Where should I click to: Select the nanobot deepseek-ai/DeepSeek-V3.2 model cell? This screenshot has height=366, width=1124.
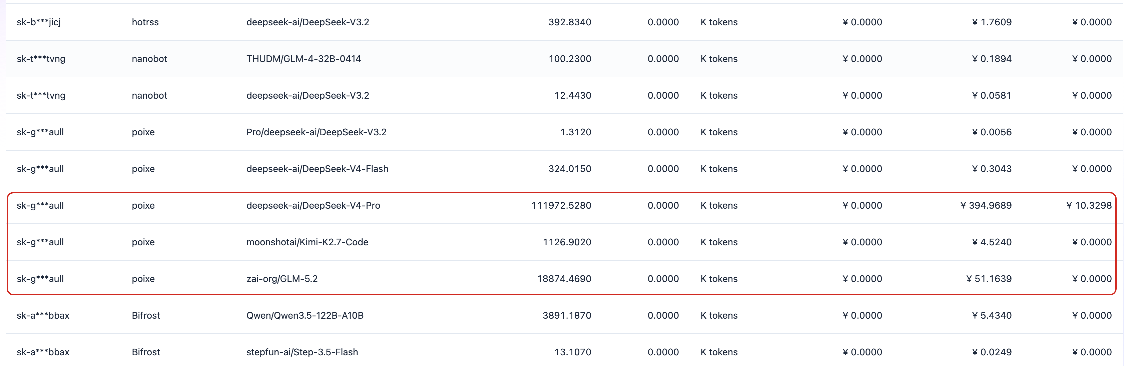[307, 96]
